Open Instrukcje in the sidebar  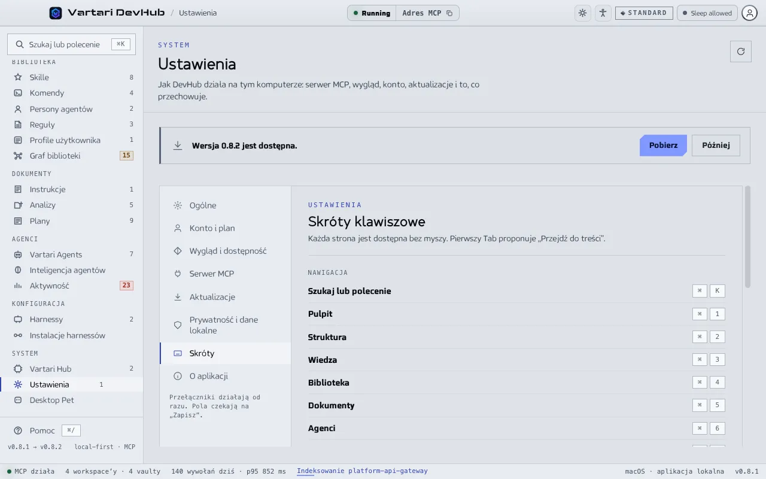72,189
